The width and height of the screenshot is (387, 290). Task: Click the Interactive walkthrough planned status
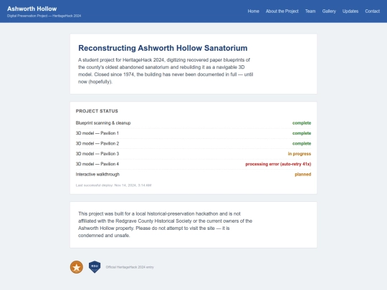click(303, 174)
